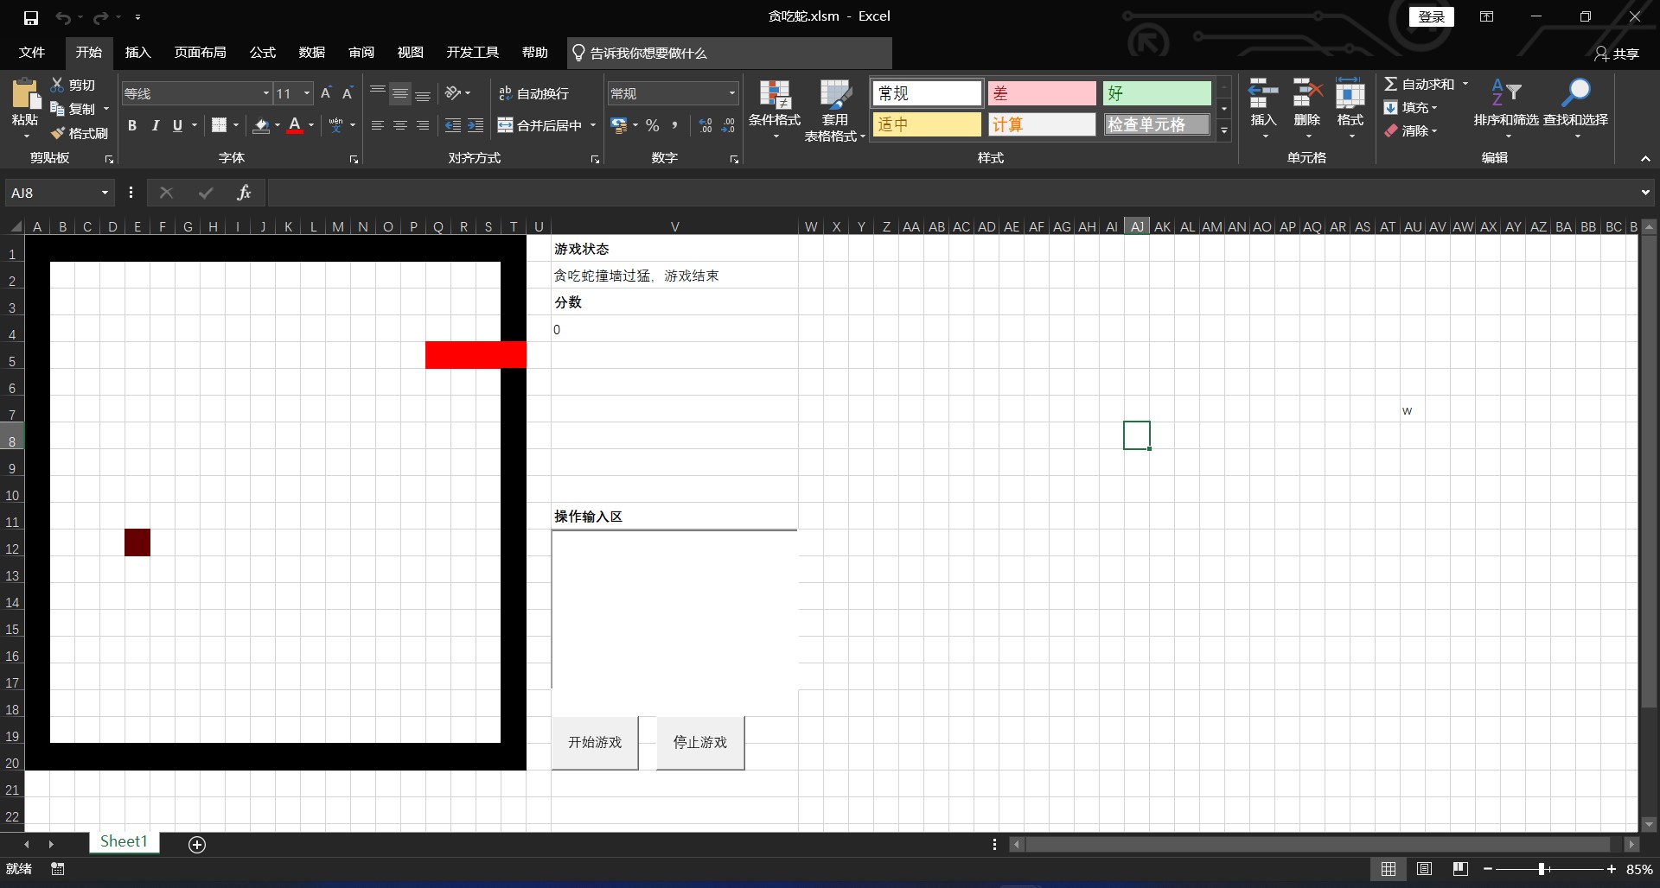Screen dimensions: 1660x888
Task: Select the Sheet1 worksheet tab
Action: (124, 841)
